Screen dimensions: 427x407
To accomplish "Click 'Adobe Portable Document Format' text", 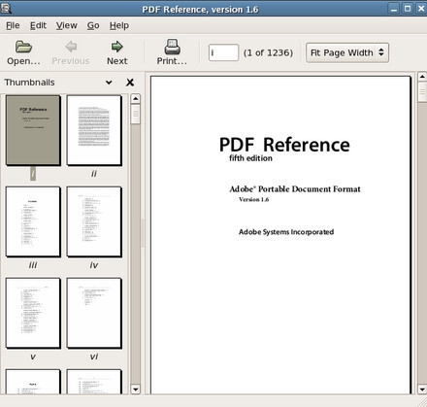I will pos(295,189).
